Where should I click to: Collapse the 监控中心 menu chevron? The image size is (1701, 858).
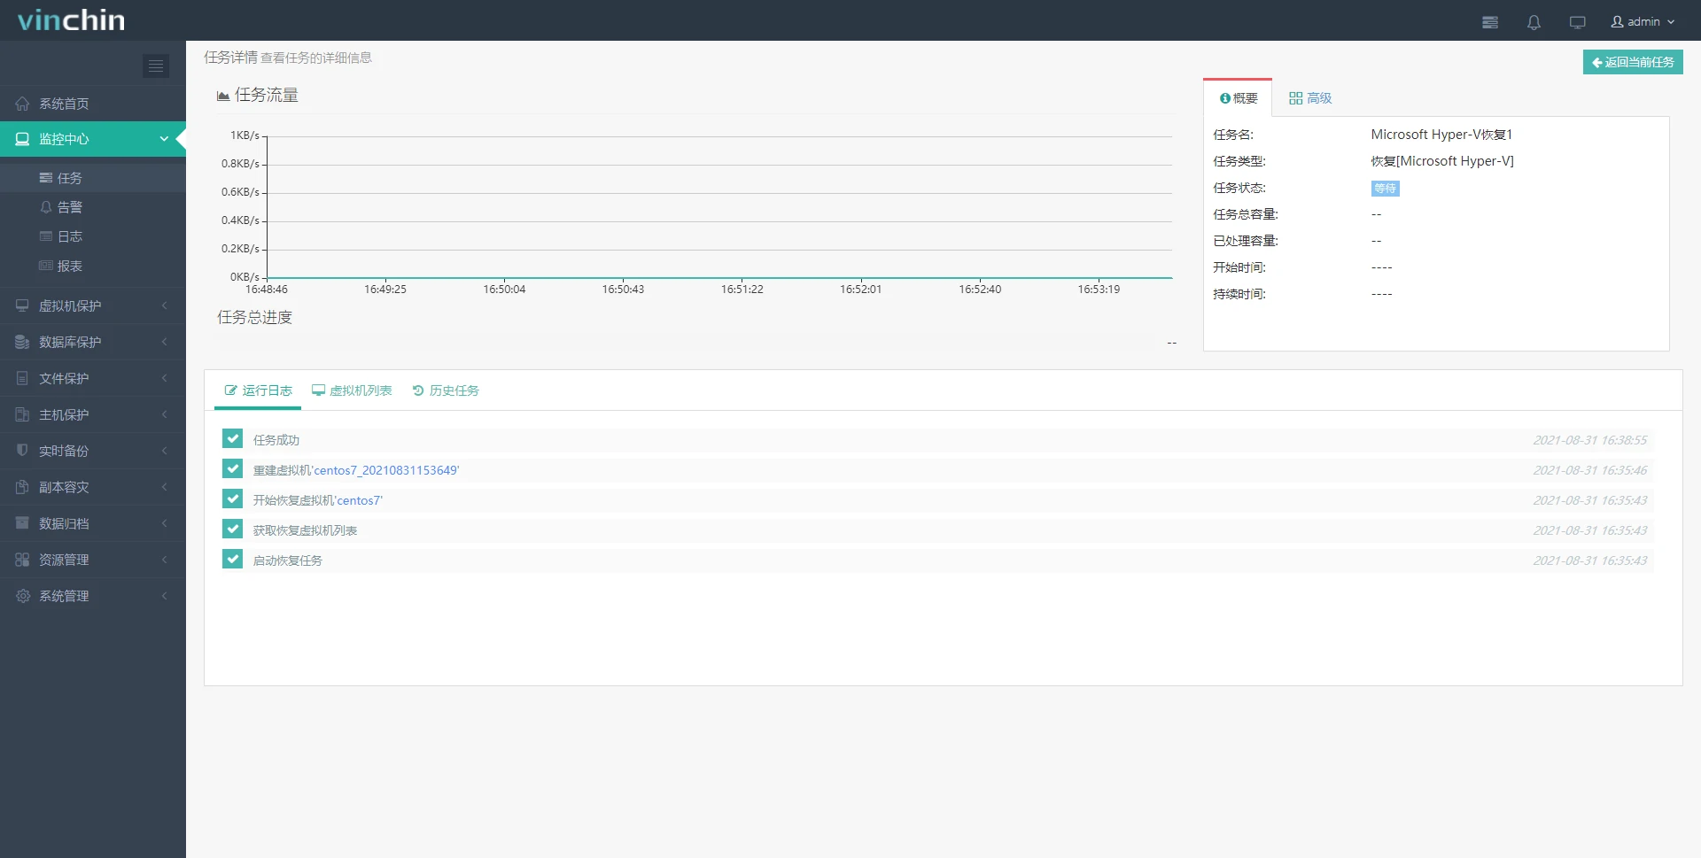pos(164,139)
